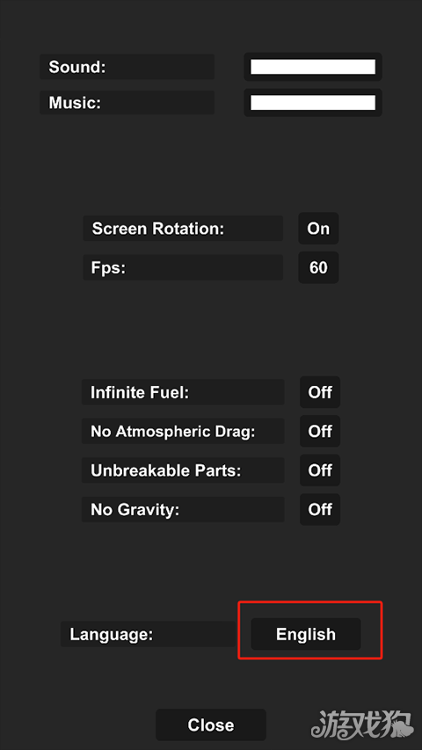This screenshot has width=422, height=750.
Task: Open the English language selector
Action: tap(306, 634)
